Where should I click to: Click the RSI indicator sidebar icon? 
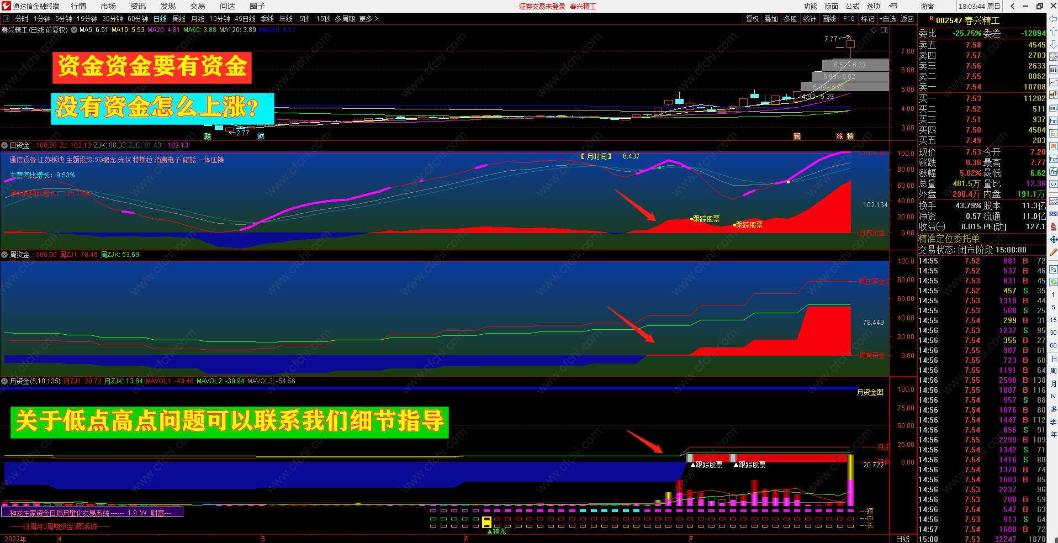pos(1053,214)
